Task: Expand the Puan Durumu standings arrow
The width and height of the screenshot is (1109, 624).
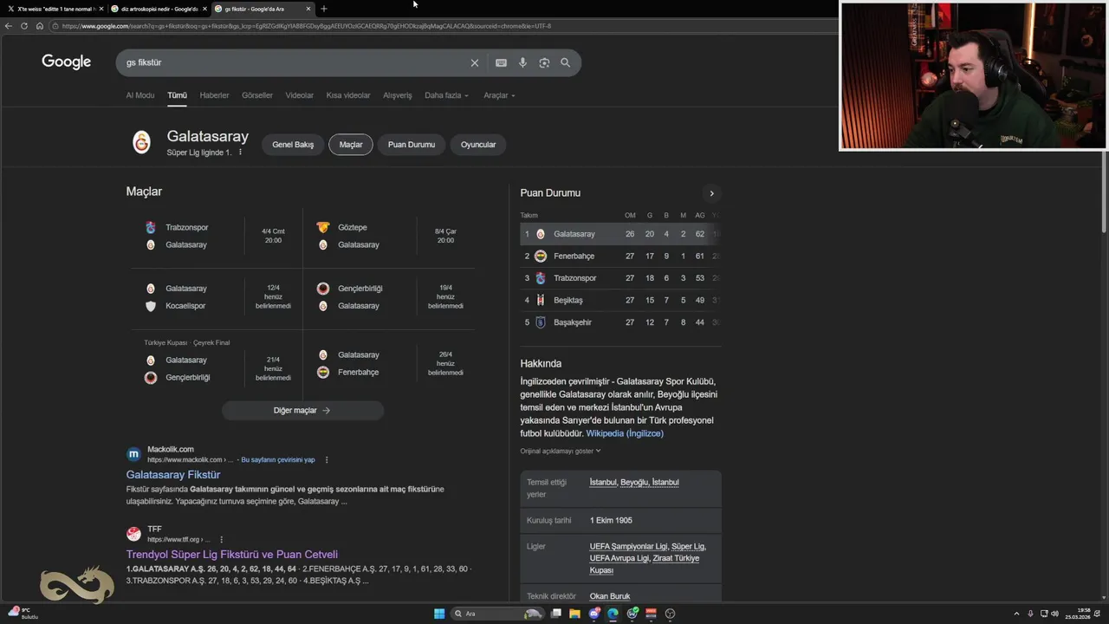Action: (x=711, y=193)
